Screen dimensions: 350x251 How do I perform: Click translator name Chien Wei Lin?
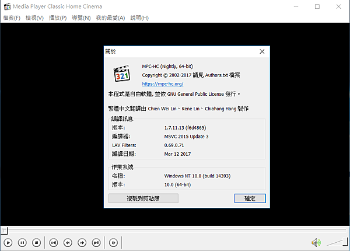pyautogui.click(x=162, y=109)
